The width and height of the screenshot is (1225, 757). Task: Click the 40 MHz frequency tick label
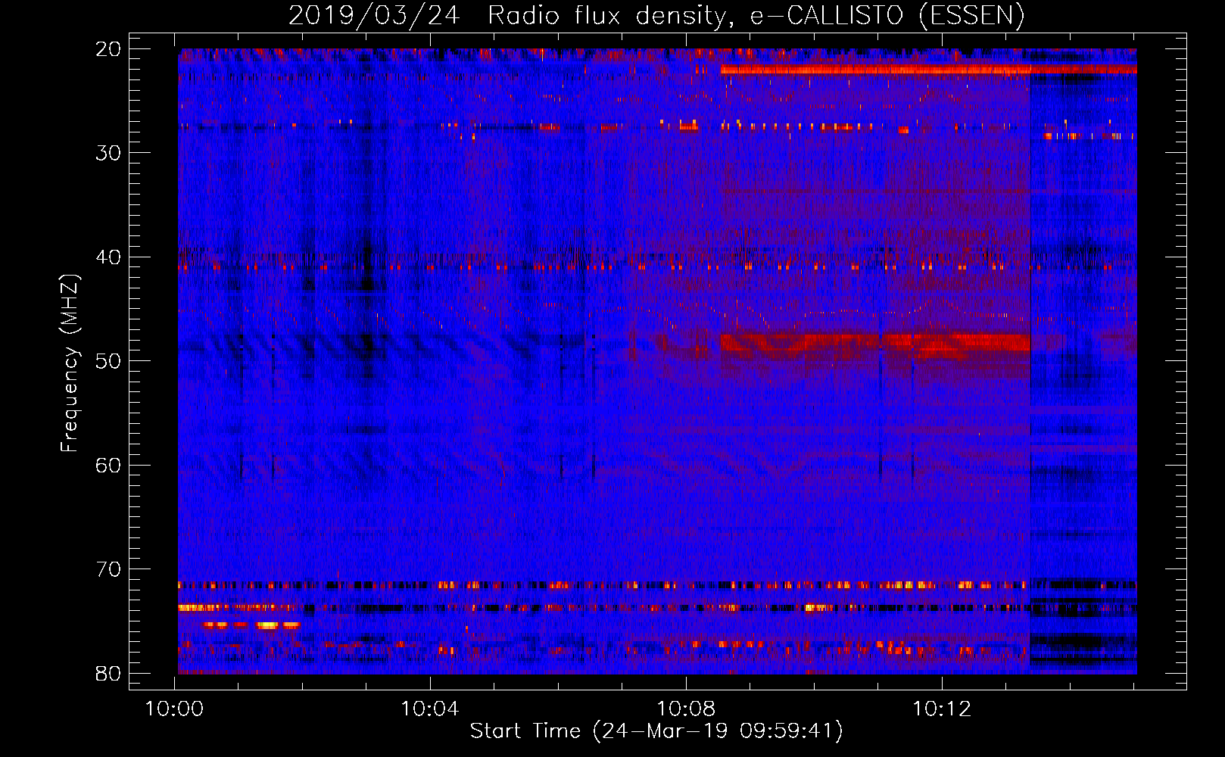click(x=109, y=257)
